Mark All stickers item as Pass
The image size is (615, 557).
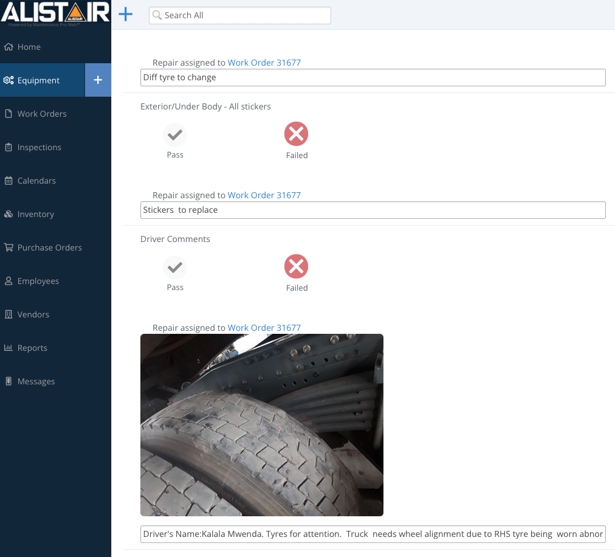click(x=175, y=134)
